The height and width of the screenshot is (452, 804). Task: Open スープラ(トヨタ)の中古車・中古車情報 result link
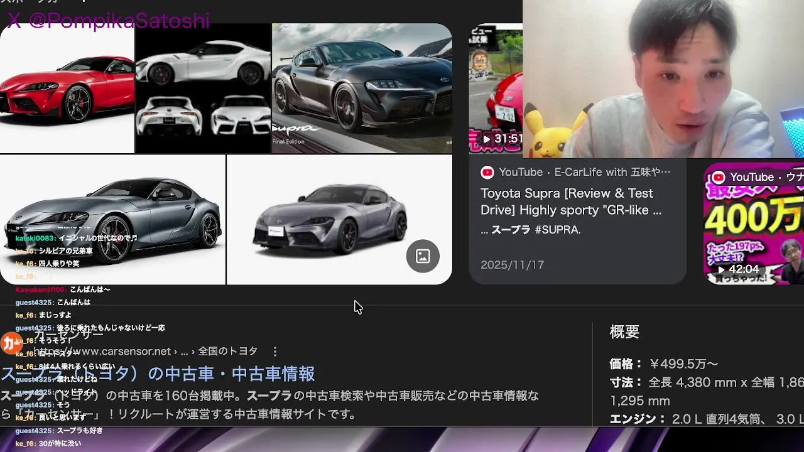click(x=158, y=374)
